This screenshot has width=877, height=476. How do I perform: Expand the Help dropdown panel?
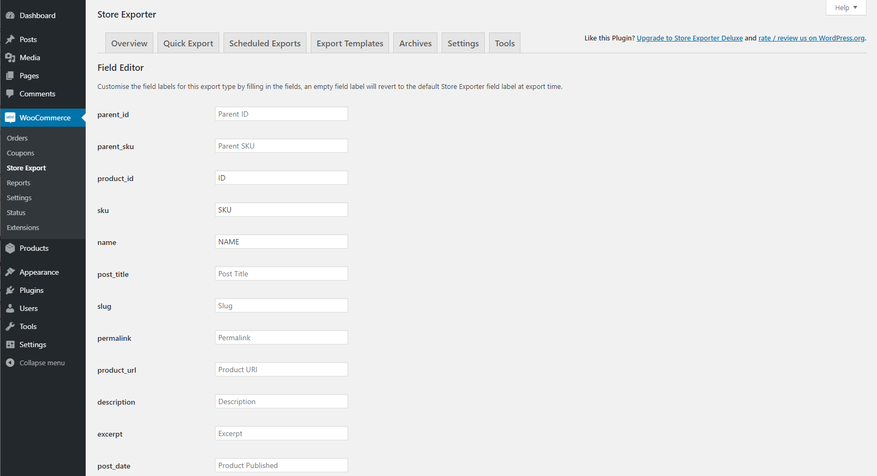(846, 7)
